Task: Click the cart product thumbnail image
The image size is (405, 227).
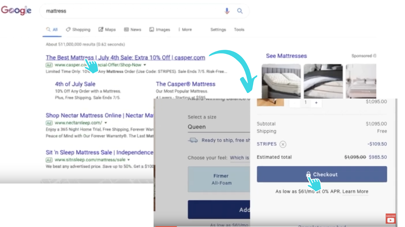Action: click(x=270, y=102)
